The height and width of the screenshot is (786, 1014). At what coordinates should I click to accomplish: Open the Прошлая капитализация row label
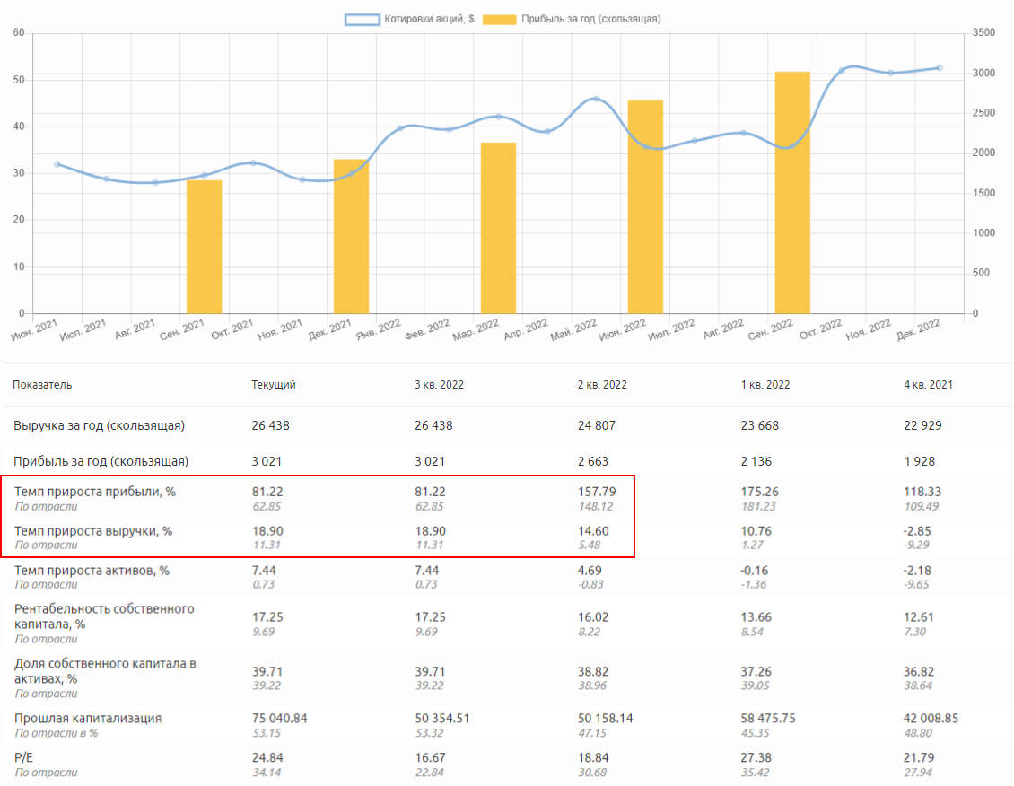click(x=88, y=719)
